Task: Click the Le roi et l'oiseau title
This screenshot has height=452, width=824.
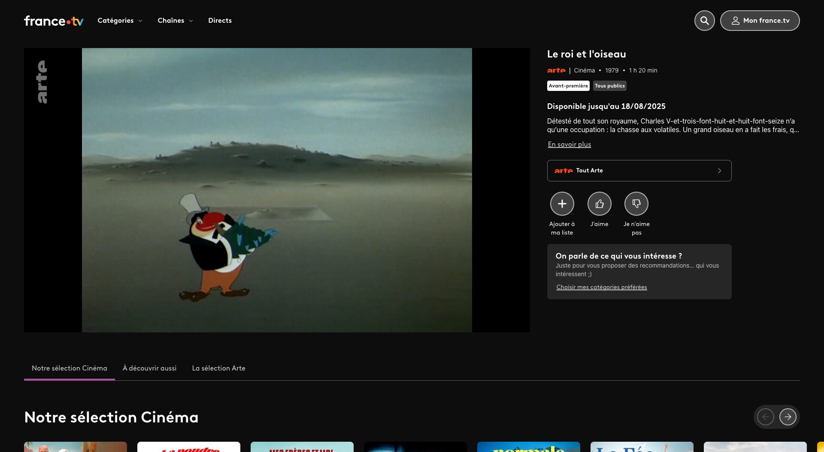Action: point(586,54)
